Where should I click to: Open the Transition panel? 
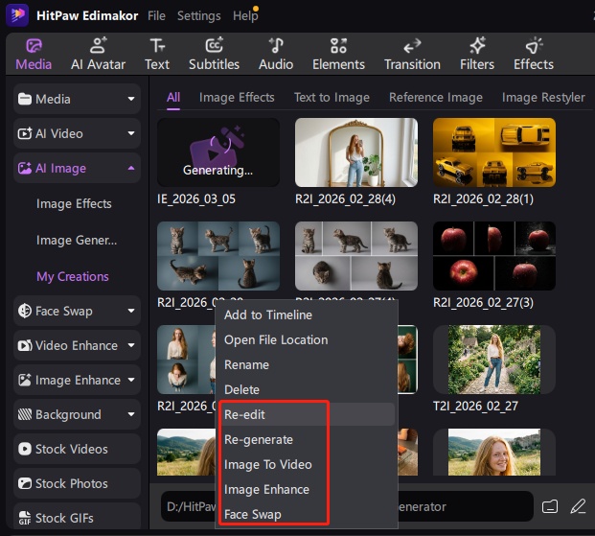(411, 54)
